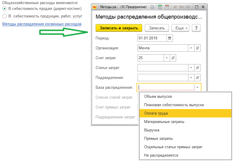Click the 1C logo icon in title bar

coord(94,7)
